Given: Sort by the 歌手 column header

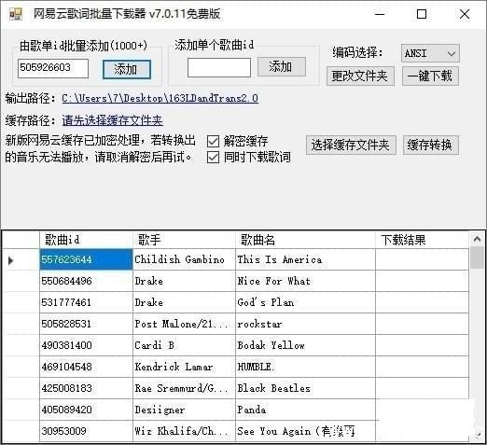Looking at the screenshot, I should point(184,240).
